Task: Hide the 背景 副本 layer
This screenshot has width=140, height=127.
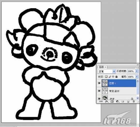Action: click(x=99, y=91)
